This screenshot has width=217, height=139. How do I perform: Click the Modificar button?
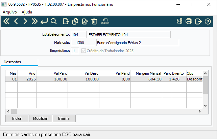point(41,118)
